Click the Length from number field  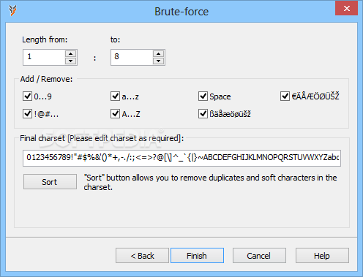coord(44,57)
